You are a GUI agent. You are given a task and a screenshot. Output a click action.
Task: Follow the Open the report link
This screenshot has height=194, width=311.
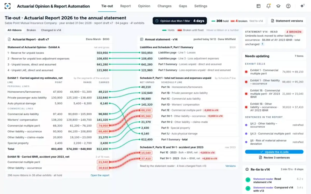[100, 175]
